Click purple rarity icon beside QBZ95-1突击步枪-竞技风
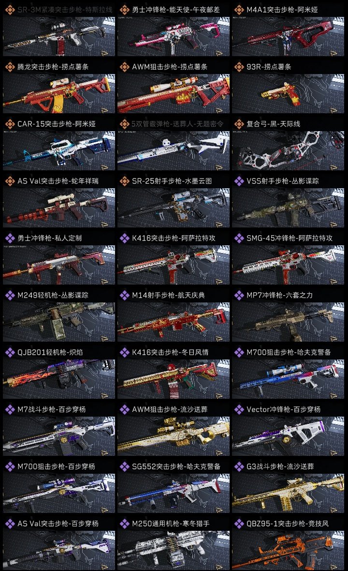The image size is (348, 571). [x=239, y=523]
